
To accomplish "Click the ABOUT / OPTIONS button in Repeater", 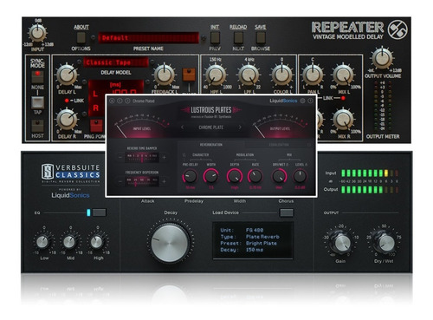I will pyautogui.click(x=81, y=37).
